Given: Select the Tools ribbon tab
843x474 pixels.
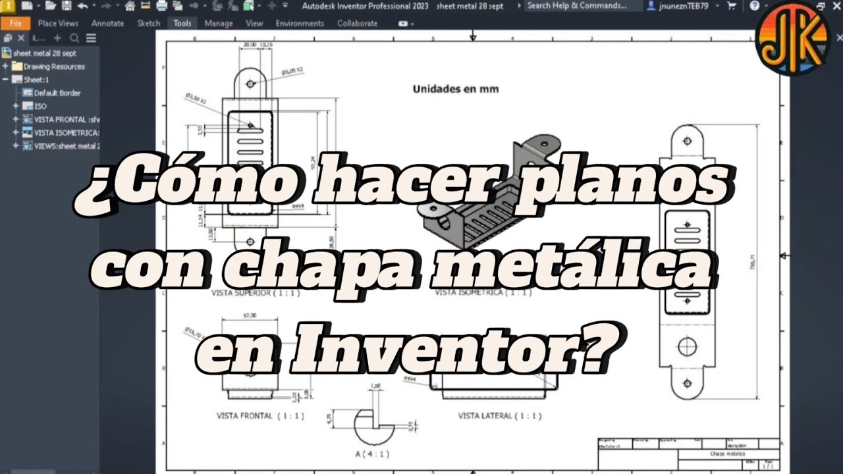Looking at the screenshot, I should click(x=182, y=23).
